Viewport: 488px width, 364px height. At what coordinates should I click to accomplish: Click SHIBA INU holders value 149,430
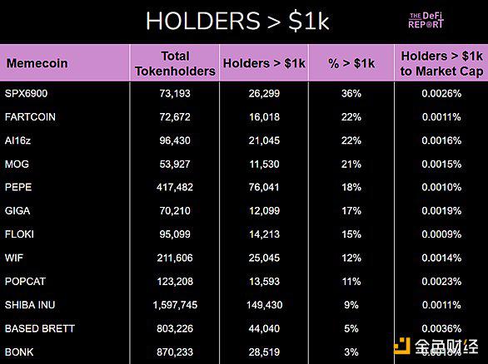click(x=264, y=305)
